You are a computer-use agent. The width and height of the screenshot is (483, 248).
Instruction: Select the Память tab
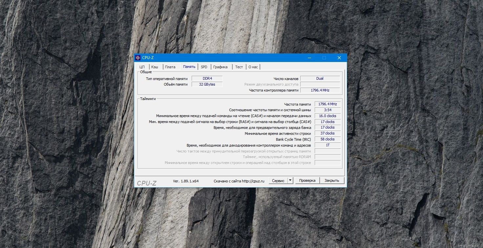pyautogui.click(x=189, y=67)
